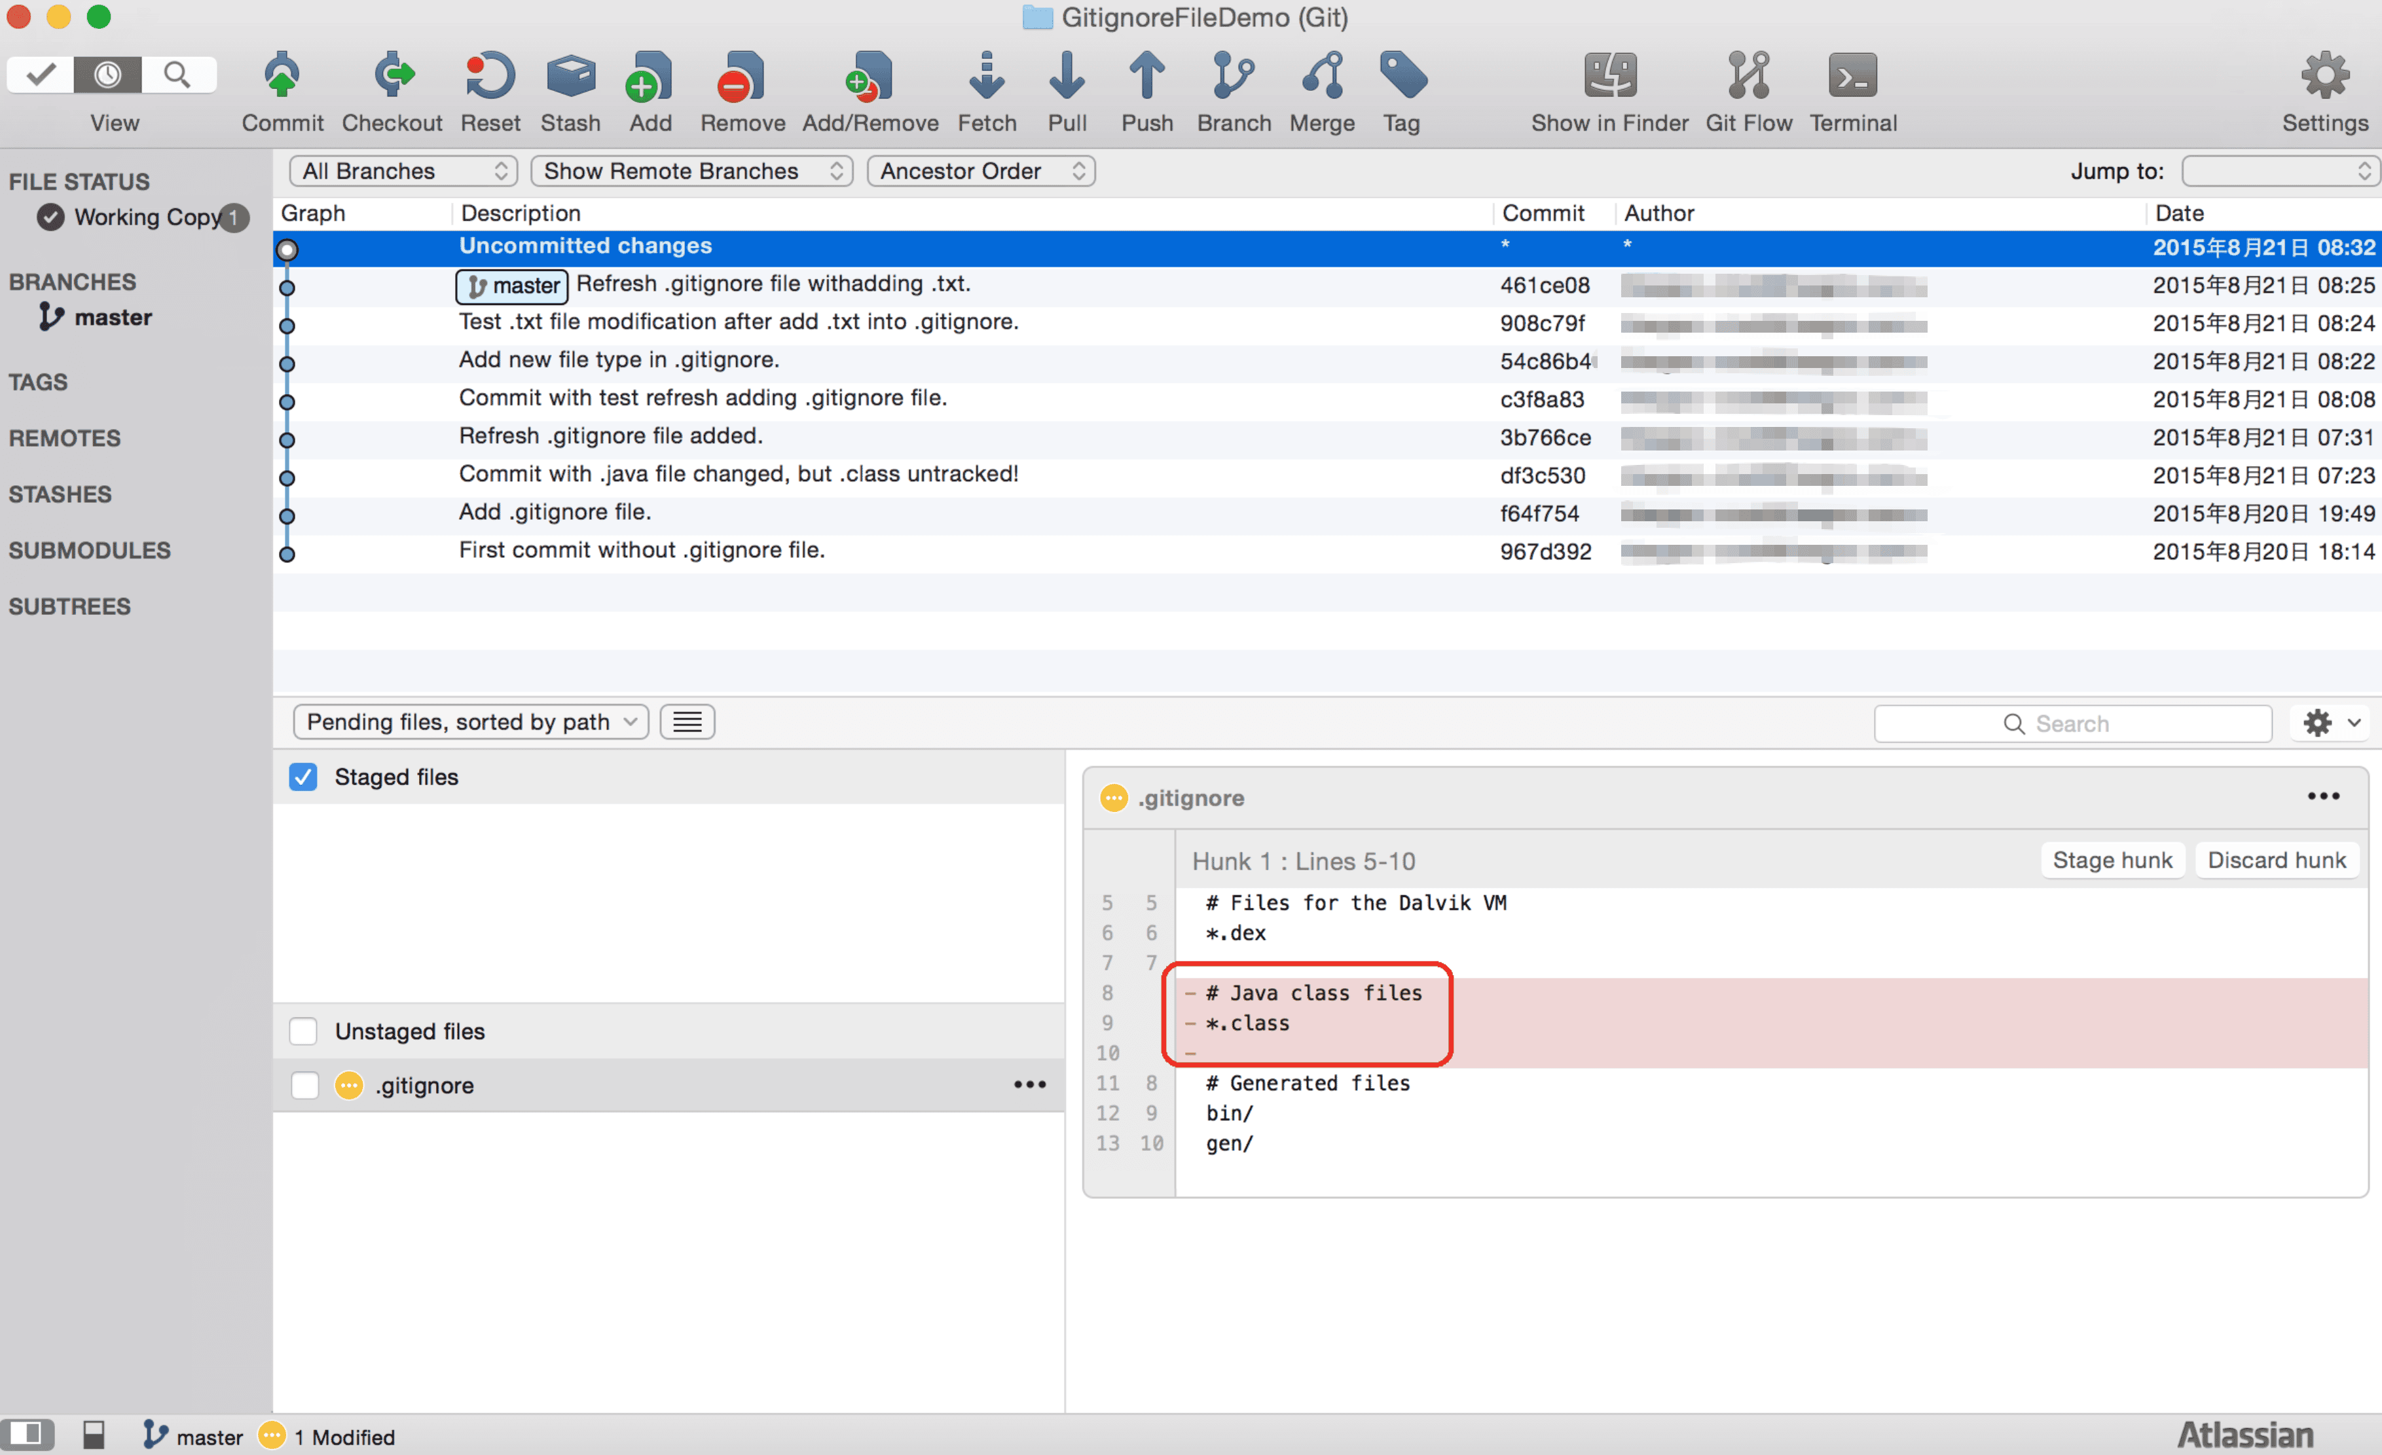
Task: Open Pending files sorted by path dropdown
Action: pyautogui.click(x=471, y=722)
